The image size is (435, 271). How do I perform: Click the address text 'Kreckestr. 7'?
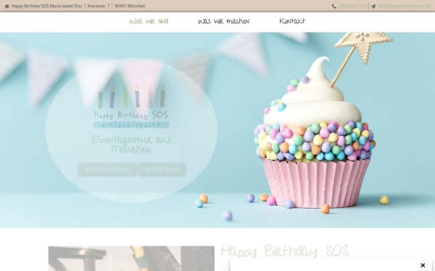[99, 6]
